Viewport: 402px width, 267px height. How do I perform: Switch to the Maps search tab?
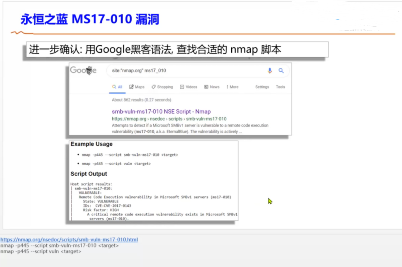click(x=137, y=87)
